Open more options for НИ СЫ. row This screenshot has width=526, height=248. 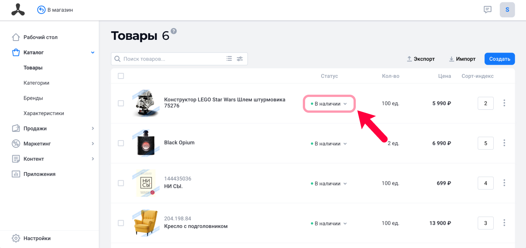[504, 183]
